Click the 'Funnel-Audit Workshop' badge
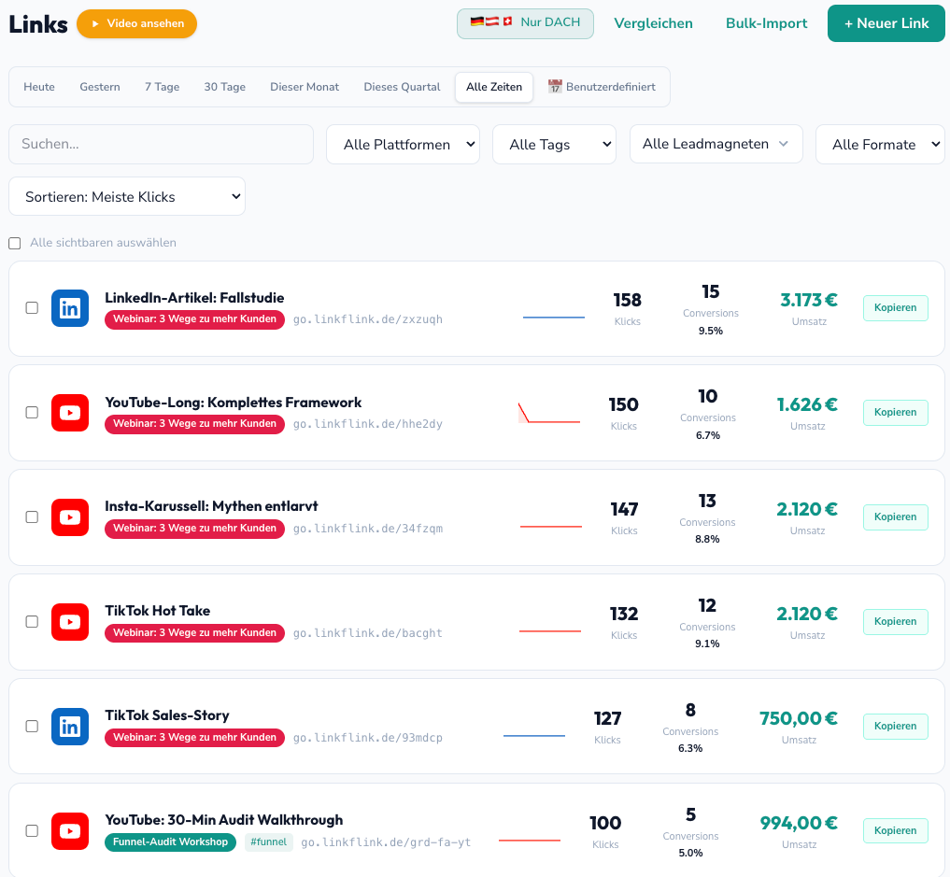Screen dimensions: 950x877 pyautogui.click(x=170, y=842)
